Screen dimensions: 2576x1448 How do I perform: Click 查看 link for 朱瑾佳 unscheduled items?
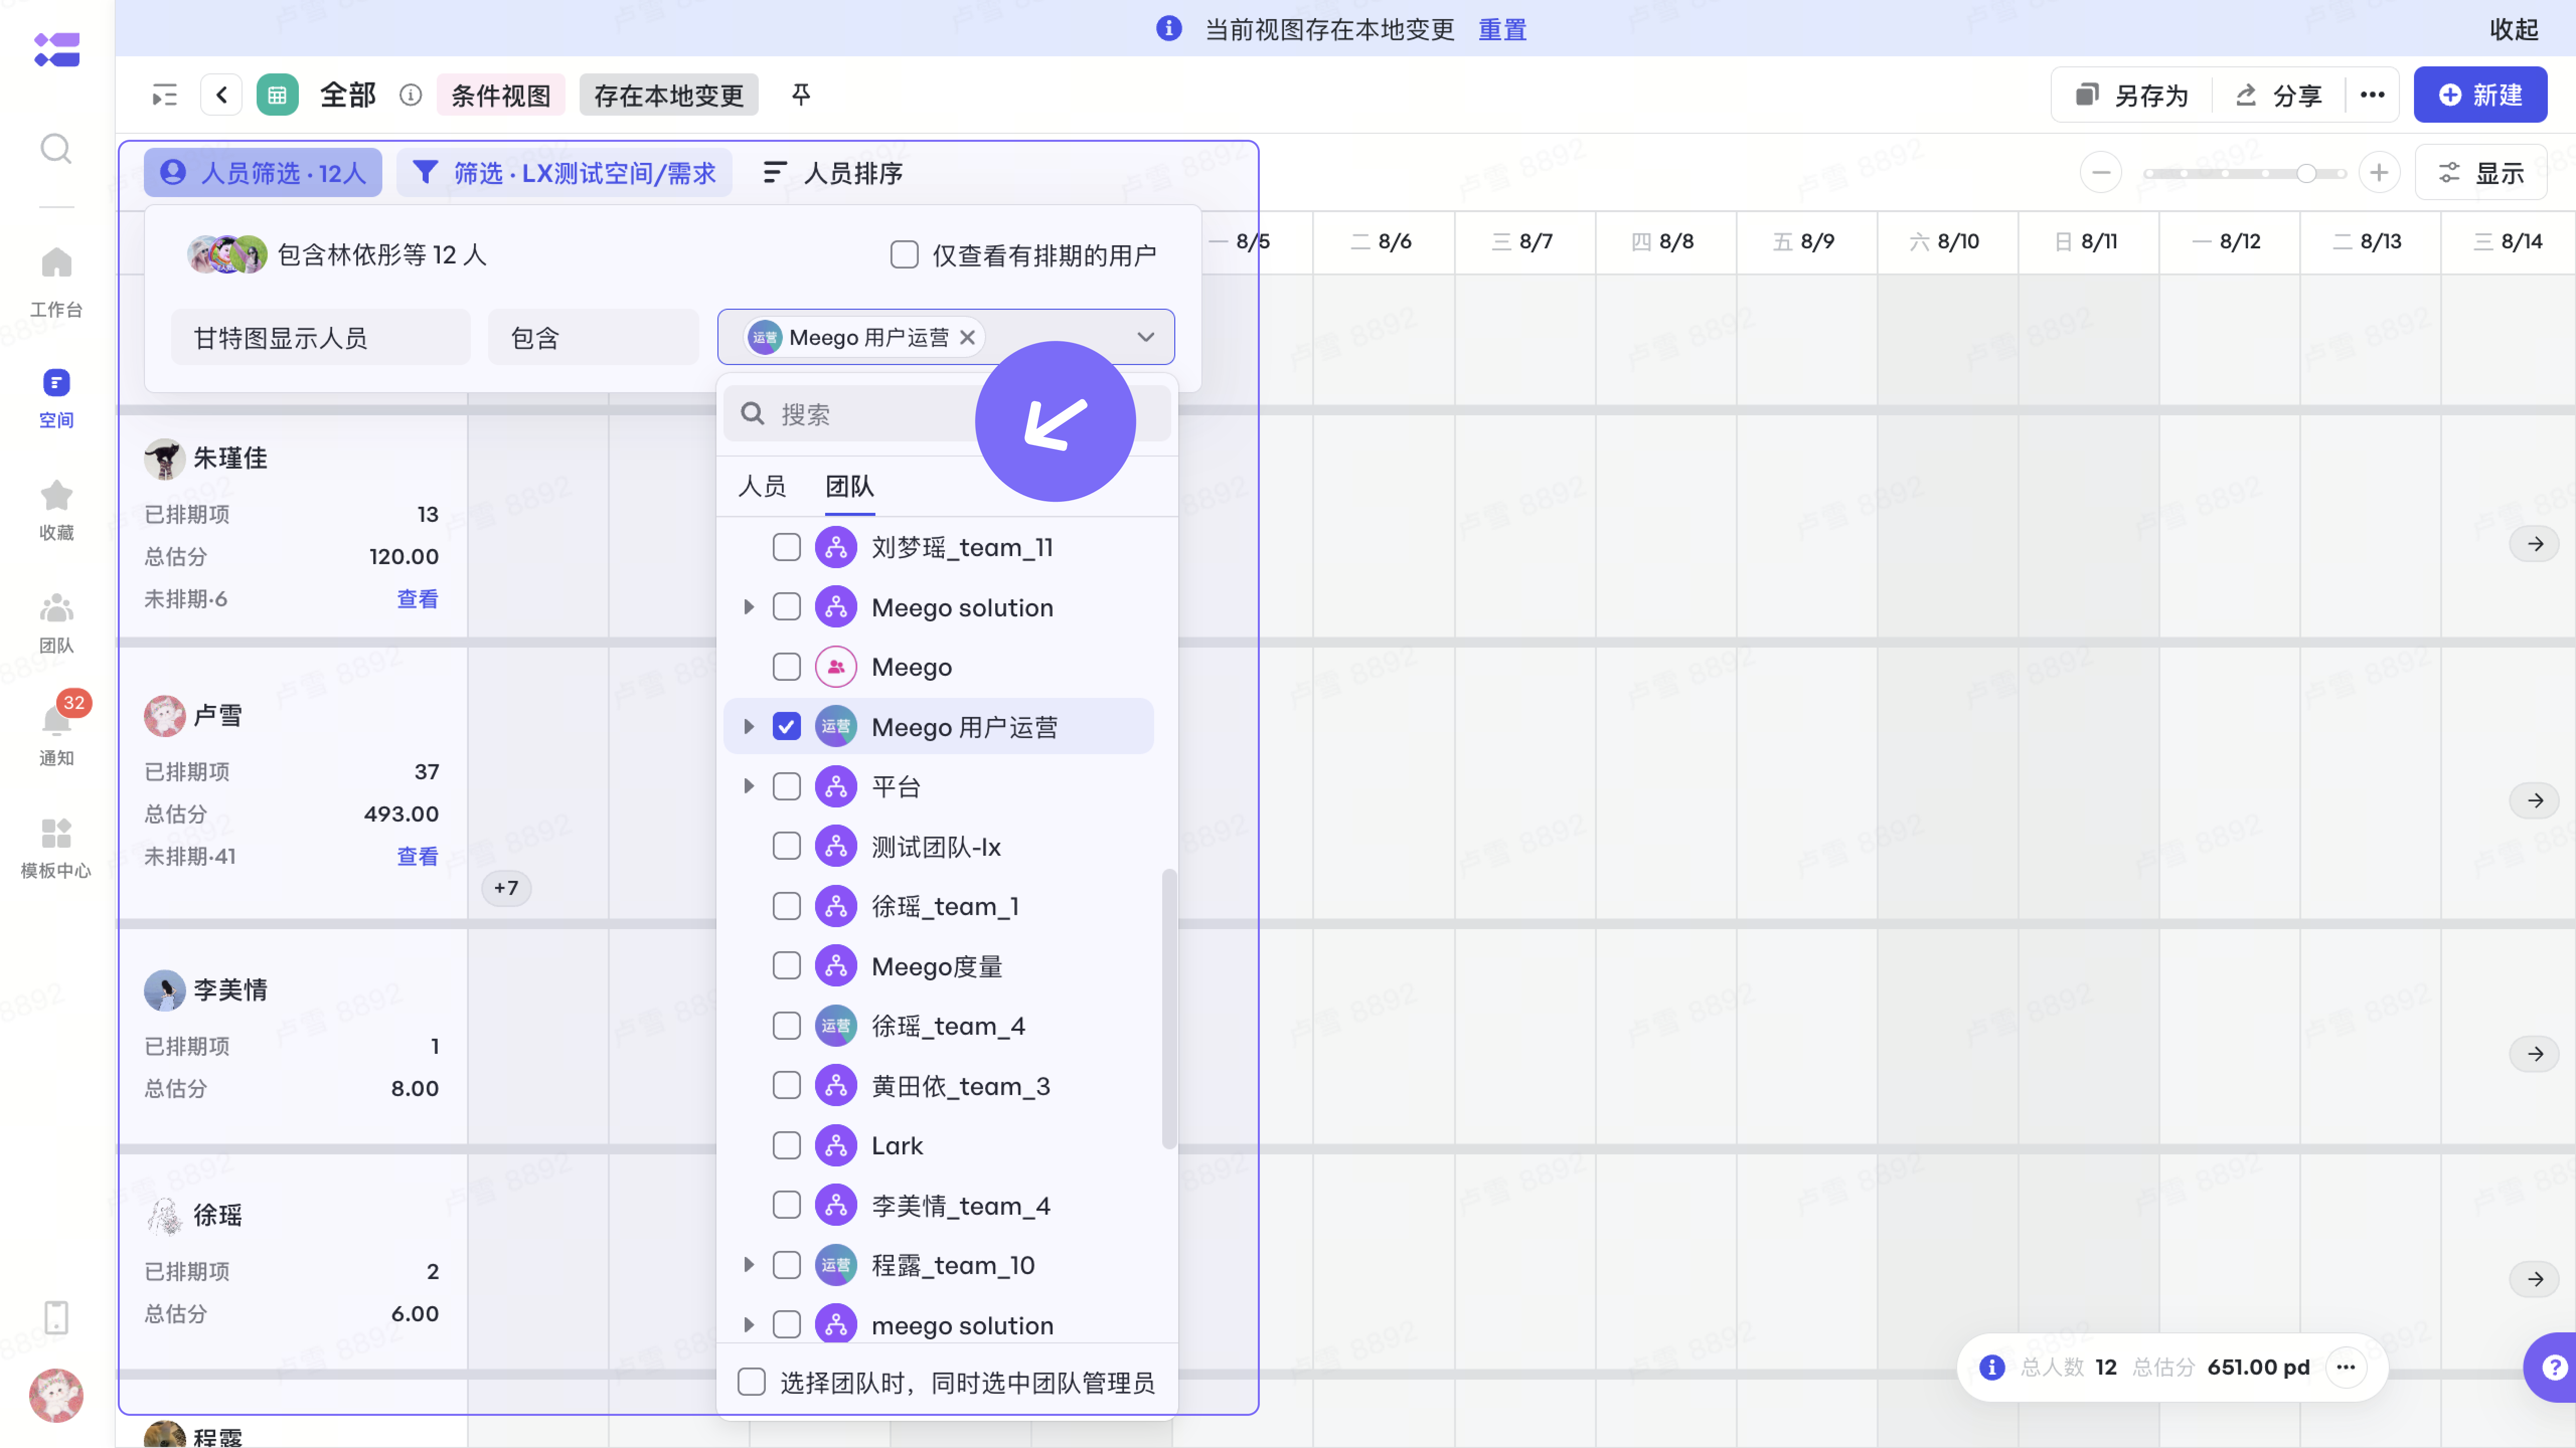[417, 599]
